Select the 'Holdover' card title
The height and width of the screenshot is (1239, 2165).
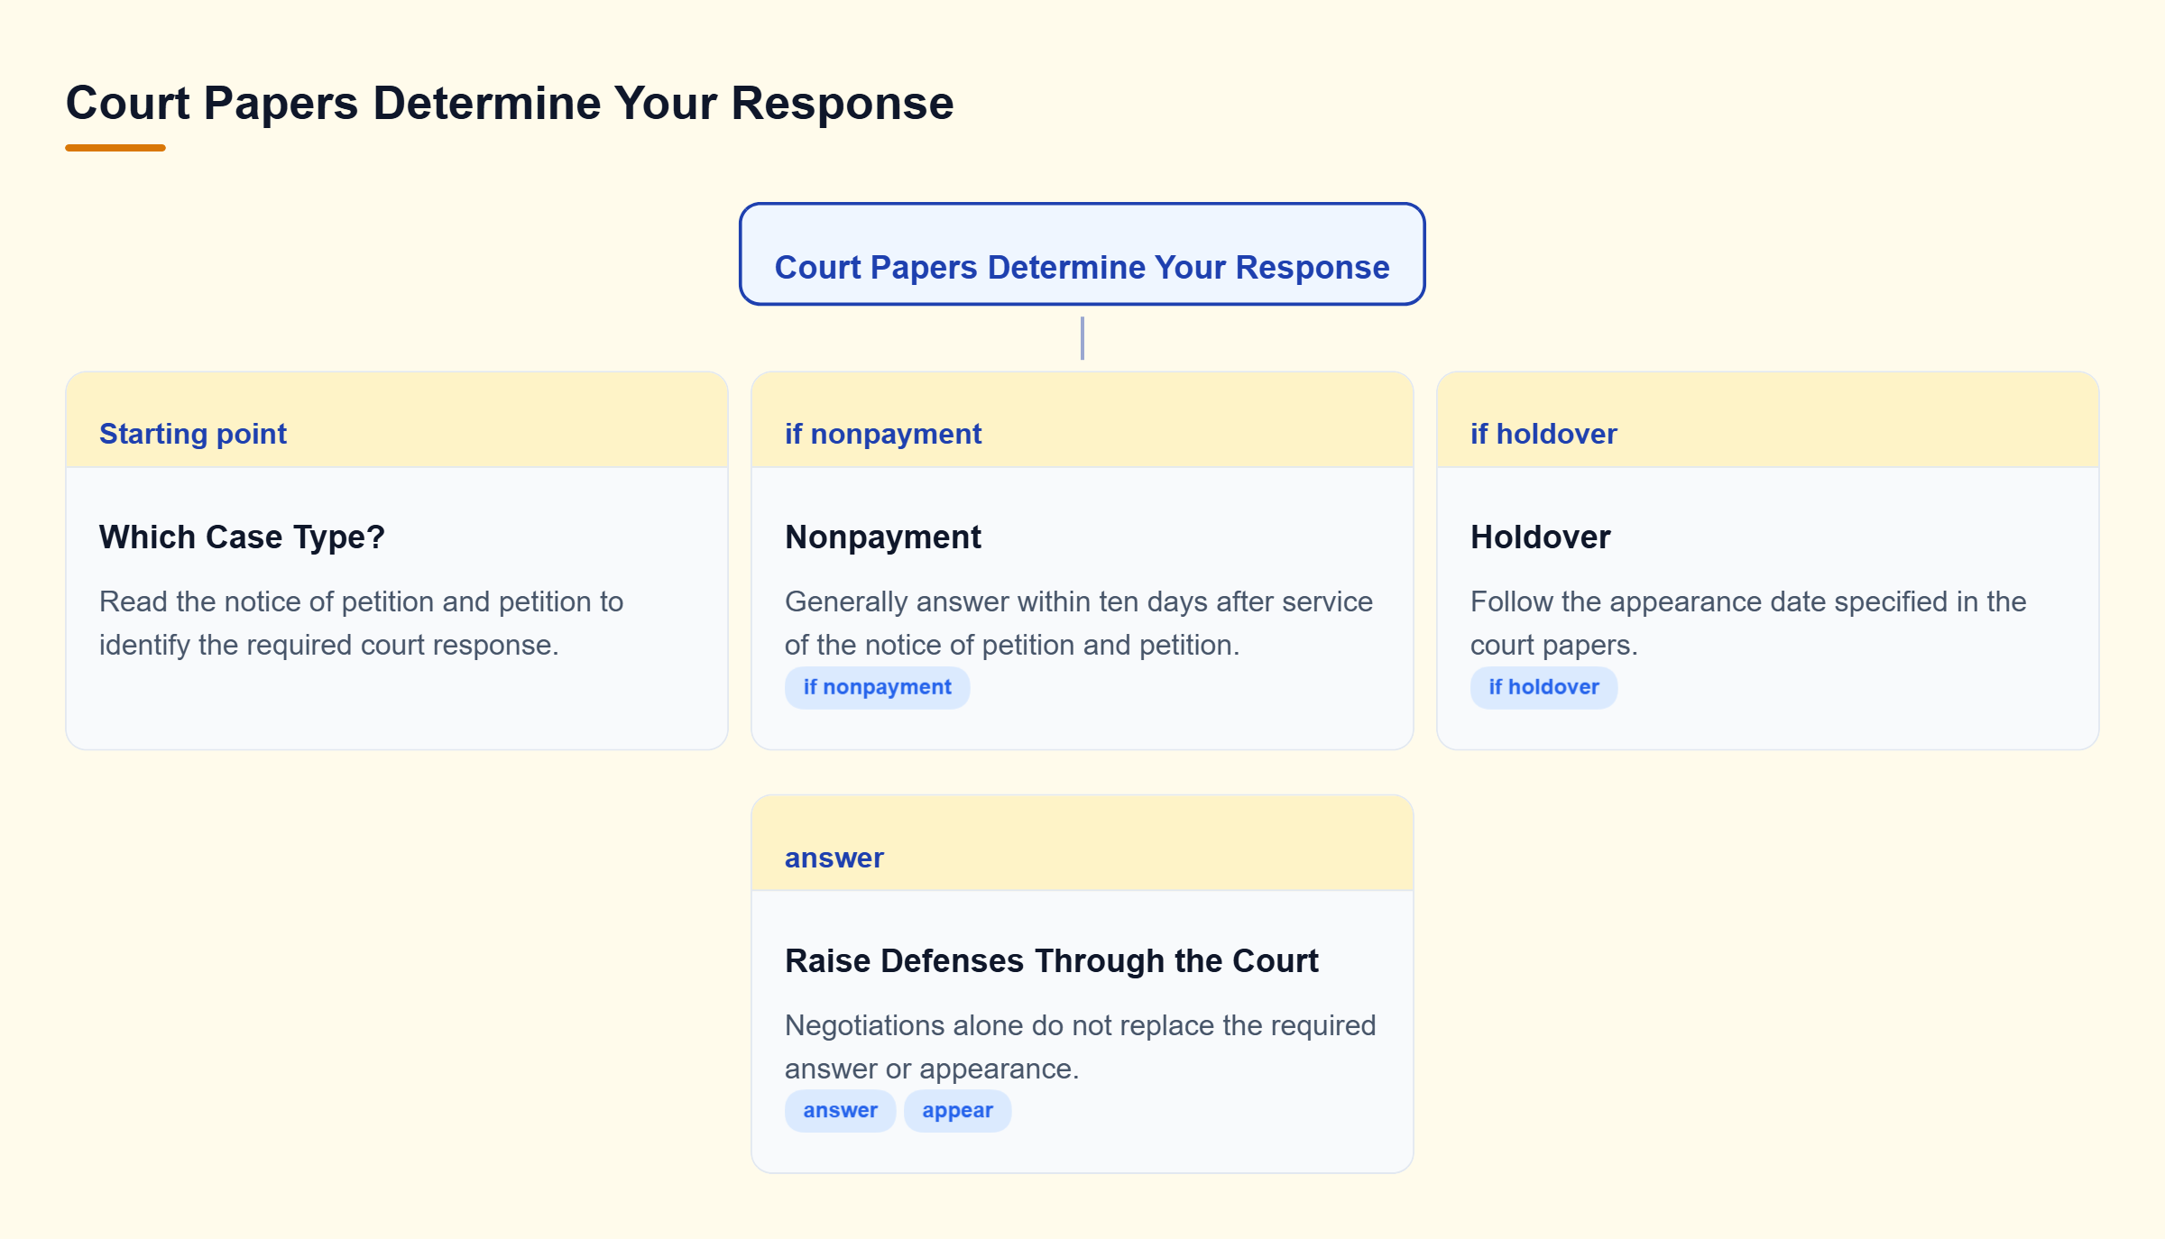[x=1540, y=537]
